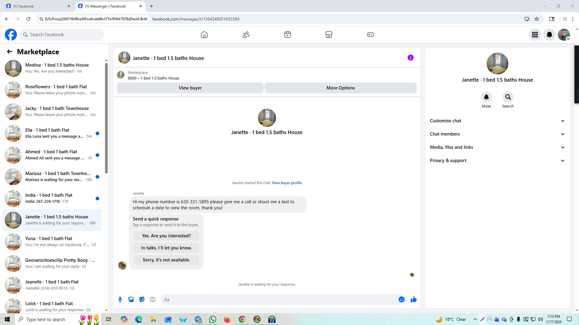Reload the page in the browser
579x325 pixels.
coord(28,19)
